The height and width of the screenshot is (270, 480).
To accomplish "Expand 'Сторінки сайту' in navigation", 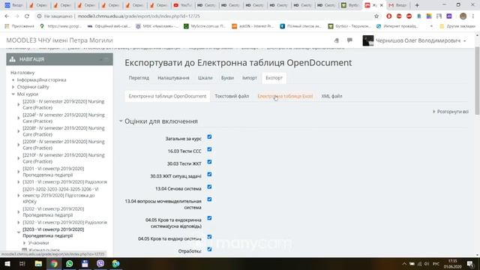I will coord(13,87).
